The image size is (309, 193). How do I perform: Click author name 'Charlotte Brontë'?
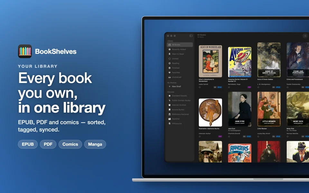click(234, 133)
